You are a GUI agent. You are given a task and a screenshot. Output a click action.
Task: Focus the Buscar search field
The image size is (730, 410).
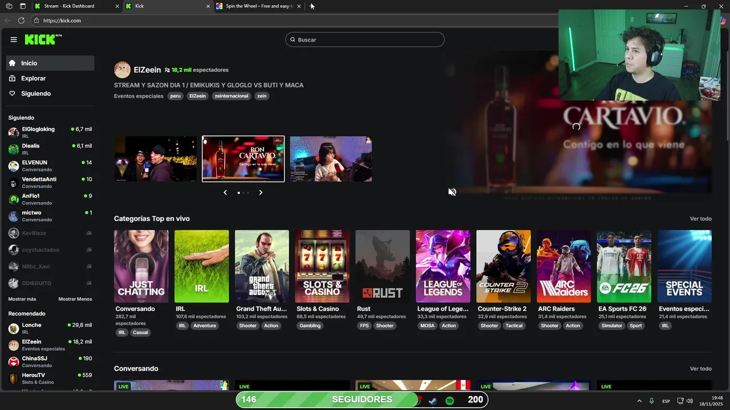[365, 40]
